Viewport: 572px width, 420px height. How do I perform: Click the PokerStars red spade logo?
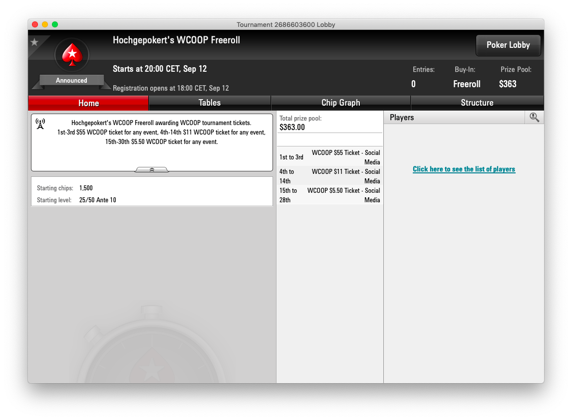click(x=72, y=55)
